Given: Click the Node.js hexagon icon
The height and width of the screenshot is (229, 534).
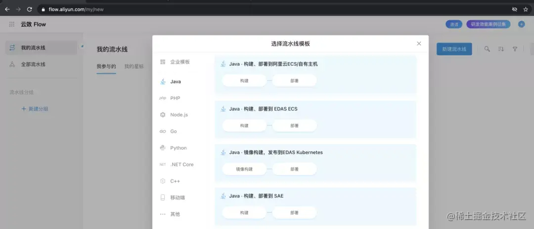Looking at the screenshot, I should click(x=163, y=115).
